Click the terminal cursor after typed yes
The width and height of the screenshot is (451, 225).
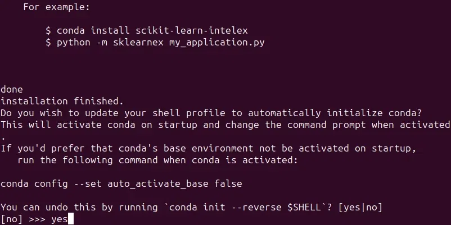click(x=71, y=219)
